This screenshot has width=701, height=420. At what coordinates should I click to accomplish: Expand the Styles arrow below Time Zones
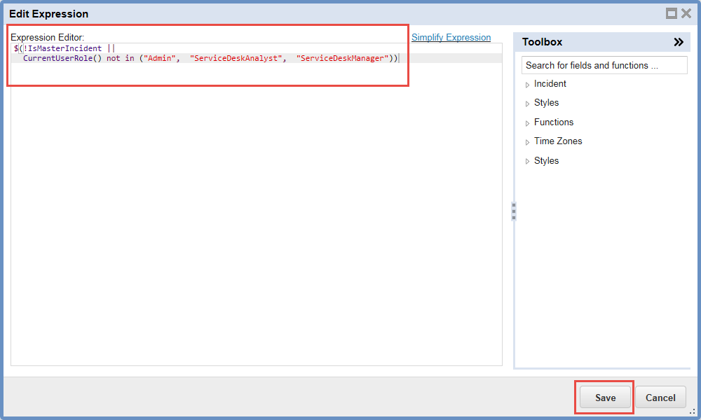click(527, 162)
